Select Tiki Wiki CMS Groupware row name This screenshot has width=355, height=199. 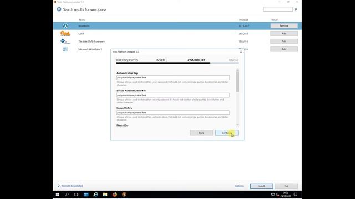pos(92,41)
